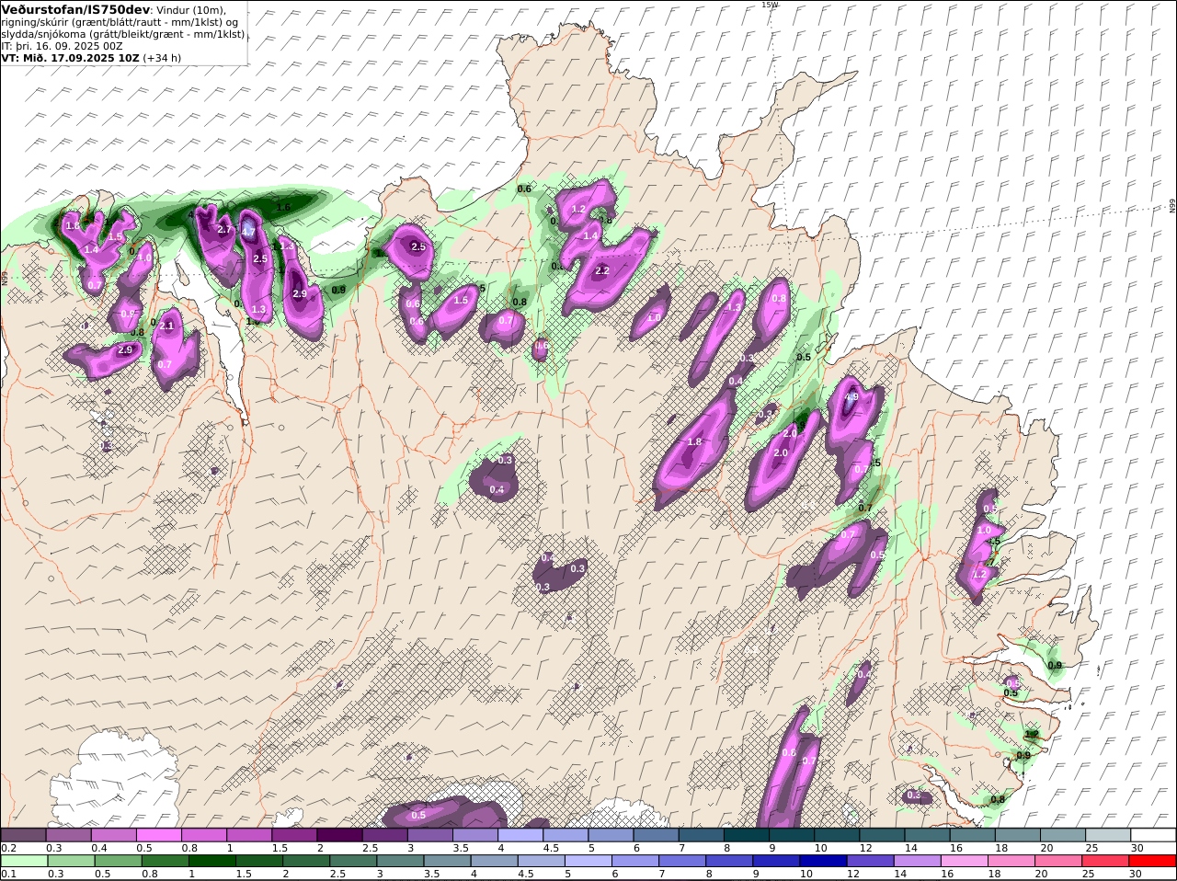Select the light grey 25 swatch, upper legend
This screenshot has height=881, width=1177.
(x=1106, y=834)
